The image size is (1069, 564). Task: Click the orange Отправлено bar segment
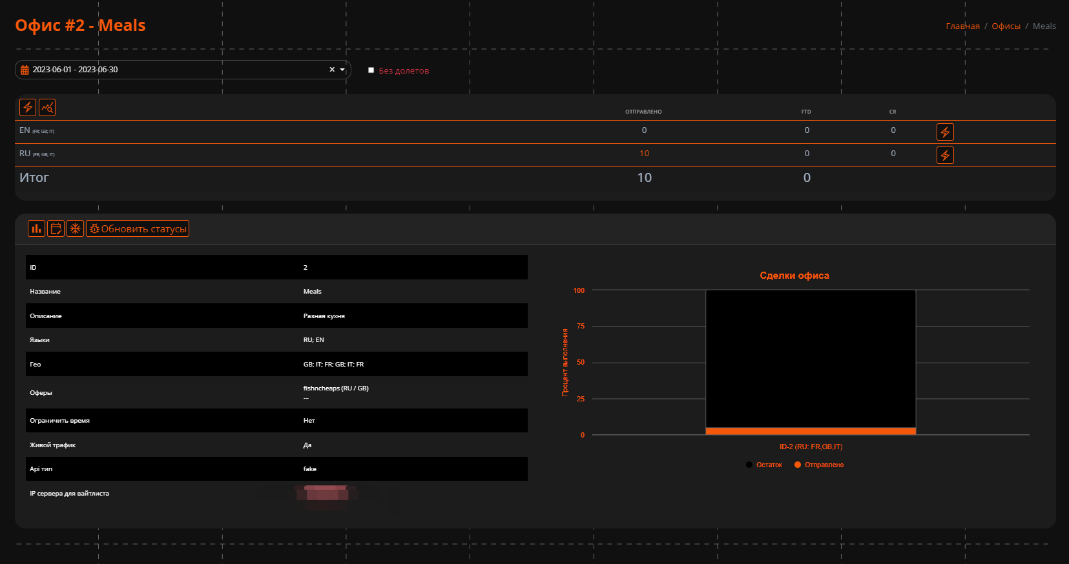point(811,431)
